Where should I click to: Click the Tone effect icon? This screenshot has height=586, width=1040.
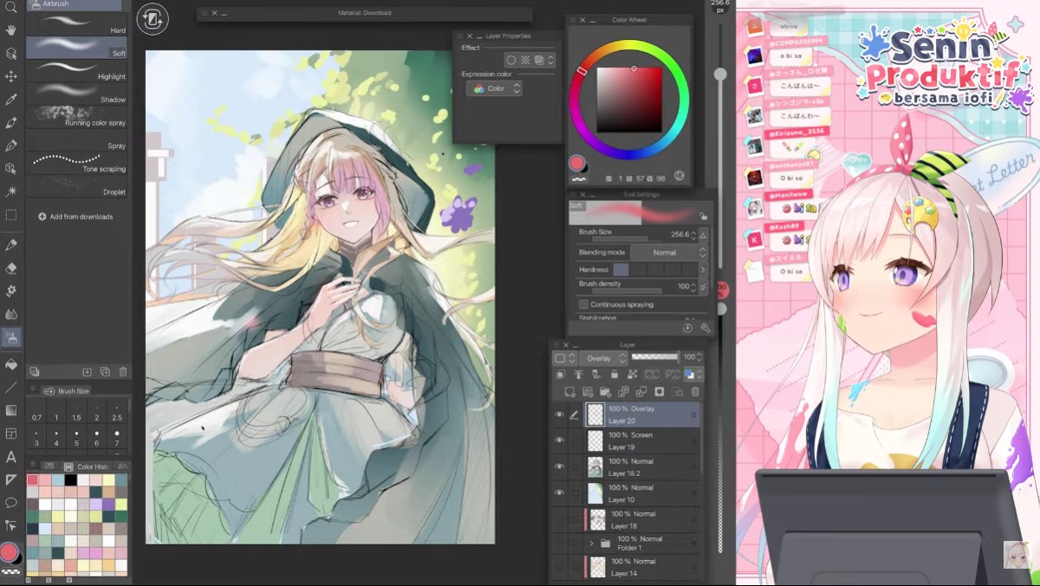(525, 60)
